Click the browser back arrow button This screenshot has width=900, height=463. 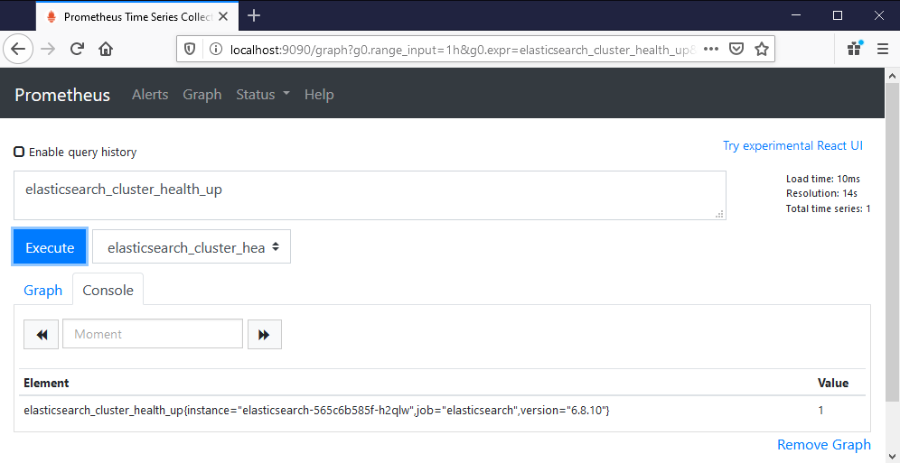(x=19, y=49)
